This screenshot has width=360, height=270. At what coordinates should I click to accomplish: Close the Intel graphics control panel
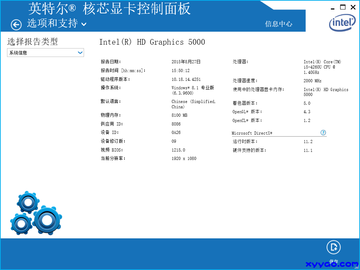tap(353, 7)
